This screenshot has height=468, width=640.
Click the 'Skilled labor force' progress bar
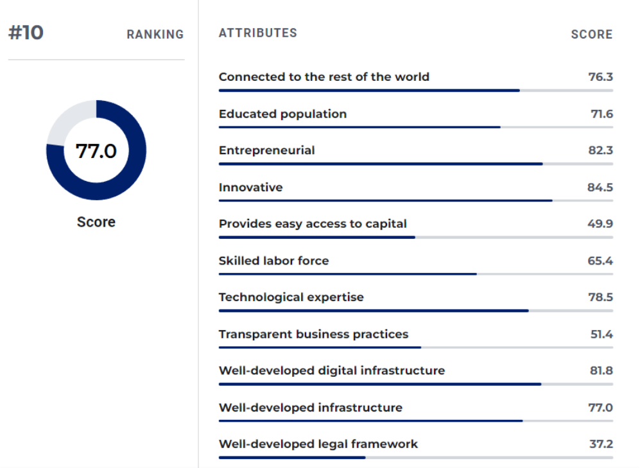pos(347,274)
